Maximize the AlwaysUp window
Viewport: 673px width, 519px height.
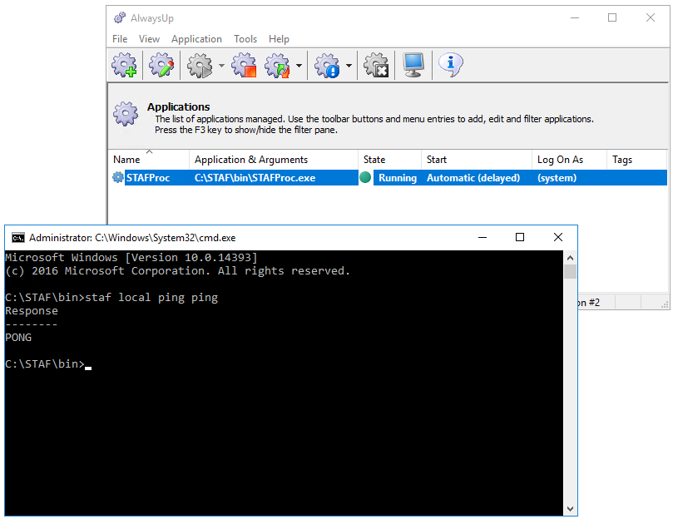tap(612, 17)
